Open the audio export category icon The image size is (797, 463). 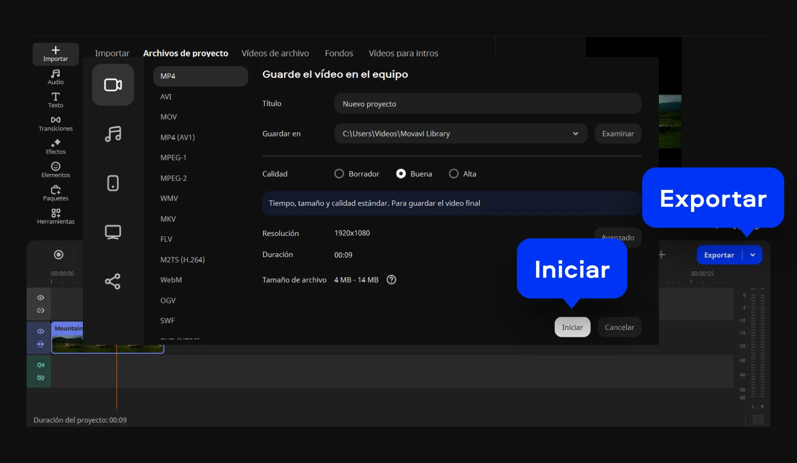(x=113, y=134)
